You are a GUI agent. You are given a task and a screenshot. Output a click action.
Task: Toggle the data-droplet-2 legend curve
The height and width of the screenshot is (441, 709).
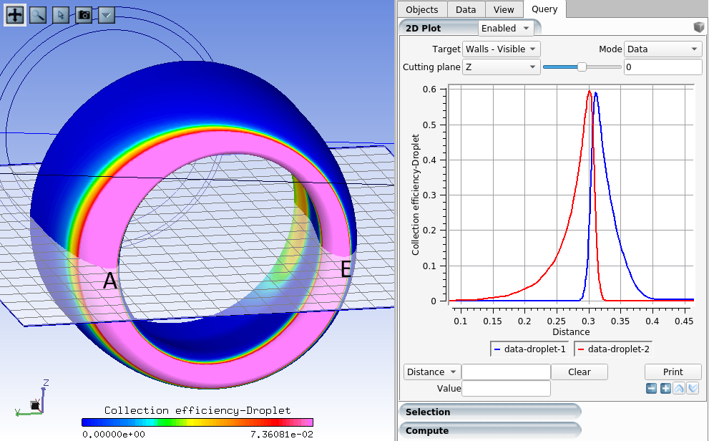click(x=613, y=349)
